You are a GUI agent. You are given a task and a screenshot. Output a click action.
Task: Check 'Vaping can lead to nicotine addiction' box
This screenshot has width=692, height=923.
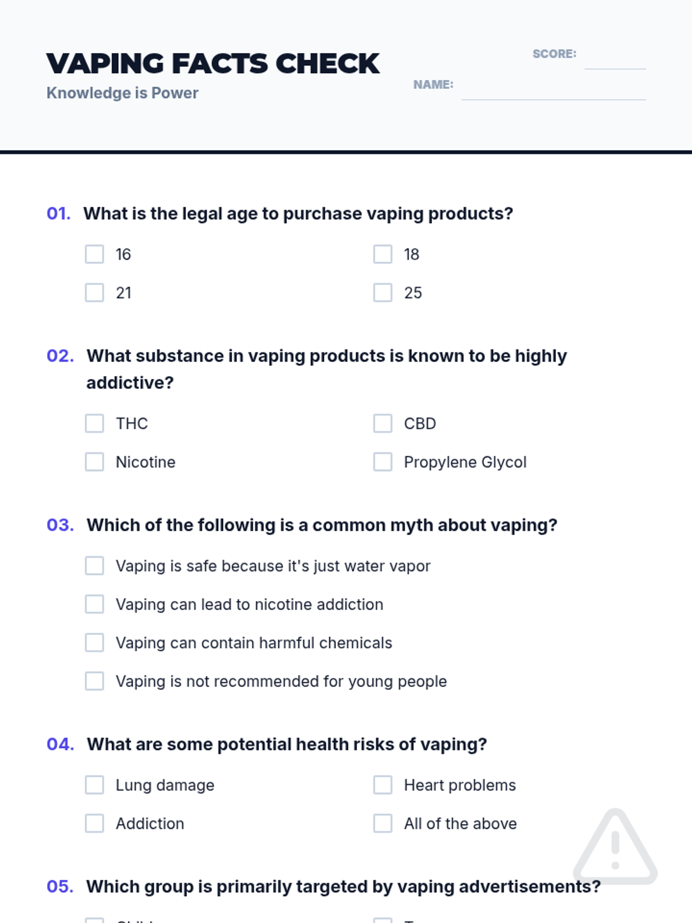coord(95,605)
